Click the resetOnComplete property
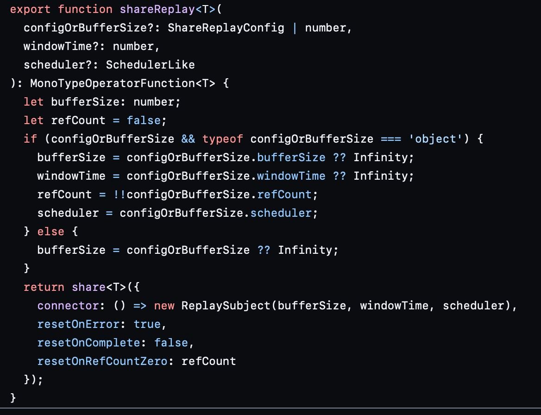The image size is (541, 415). pos(89,343)
